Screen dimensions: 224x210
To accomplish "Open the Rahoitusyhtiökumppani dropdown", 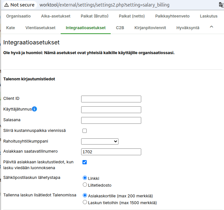I will [x=100, y=141].
